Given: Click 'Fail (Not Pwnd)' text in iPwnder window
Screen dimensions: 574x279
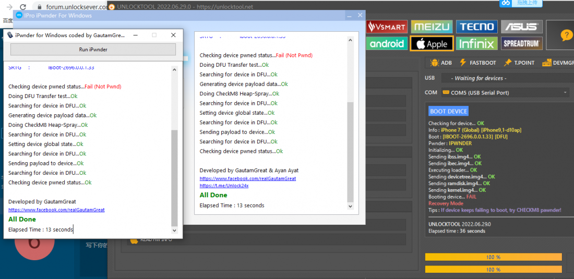Looking at the screenshot, I should pyautogui.click(x=103, y=87).
